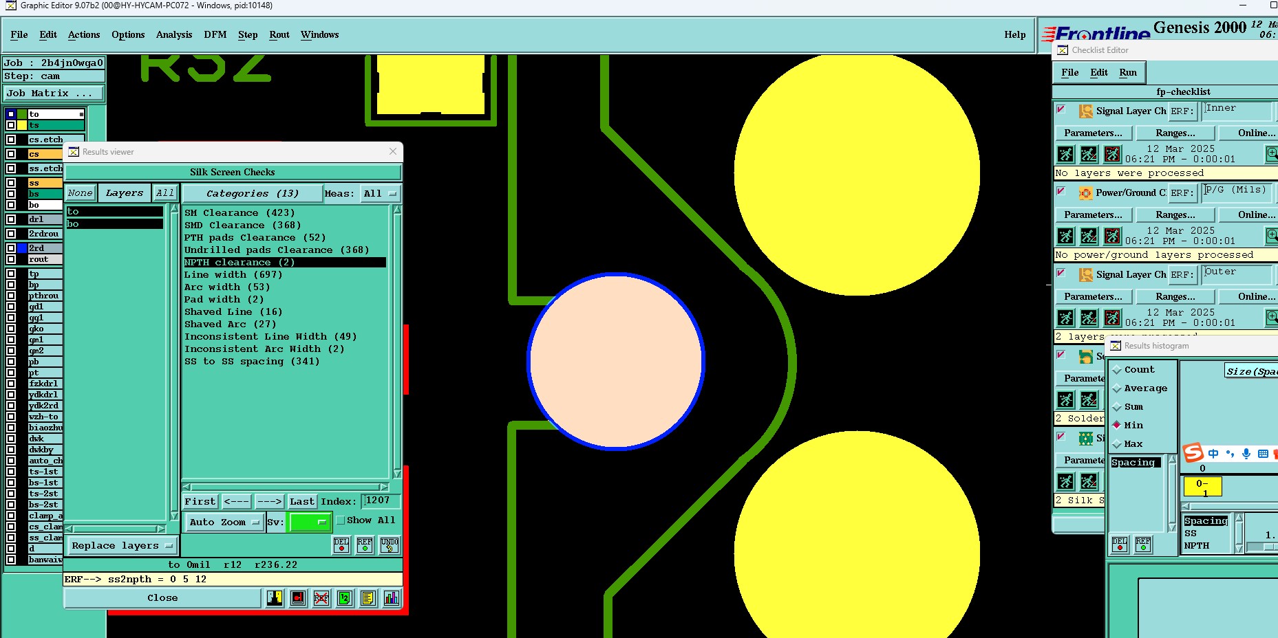The height and width of the screenshot is (638, 1278).
Task: Click the Sogou input method S icon
Action: click(x=1193, y=452)
